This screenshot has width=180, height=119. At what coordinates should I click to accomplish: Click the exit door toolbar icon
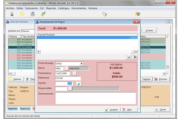(138, 14)
